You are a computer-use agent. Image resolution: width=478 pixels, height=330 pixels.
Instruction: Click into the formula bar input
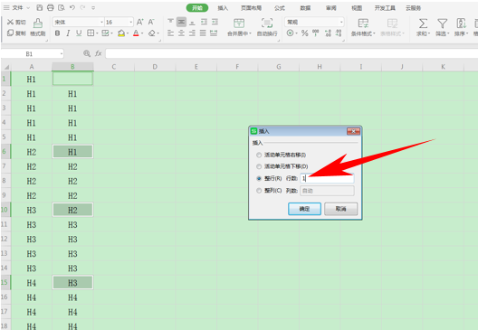coord(292,53)
